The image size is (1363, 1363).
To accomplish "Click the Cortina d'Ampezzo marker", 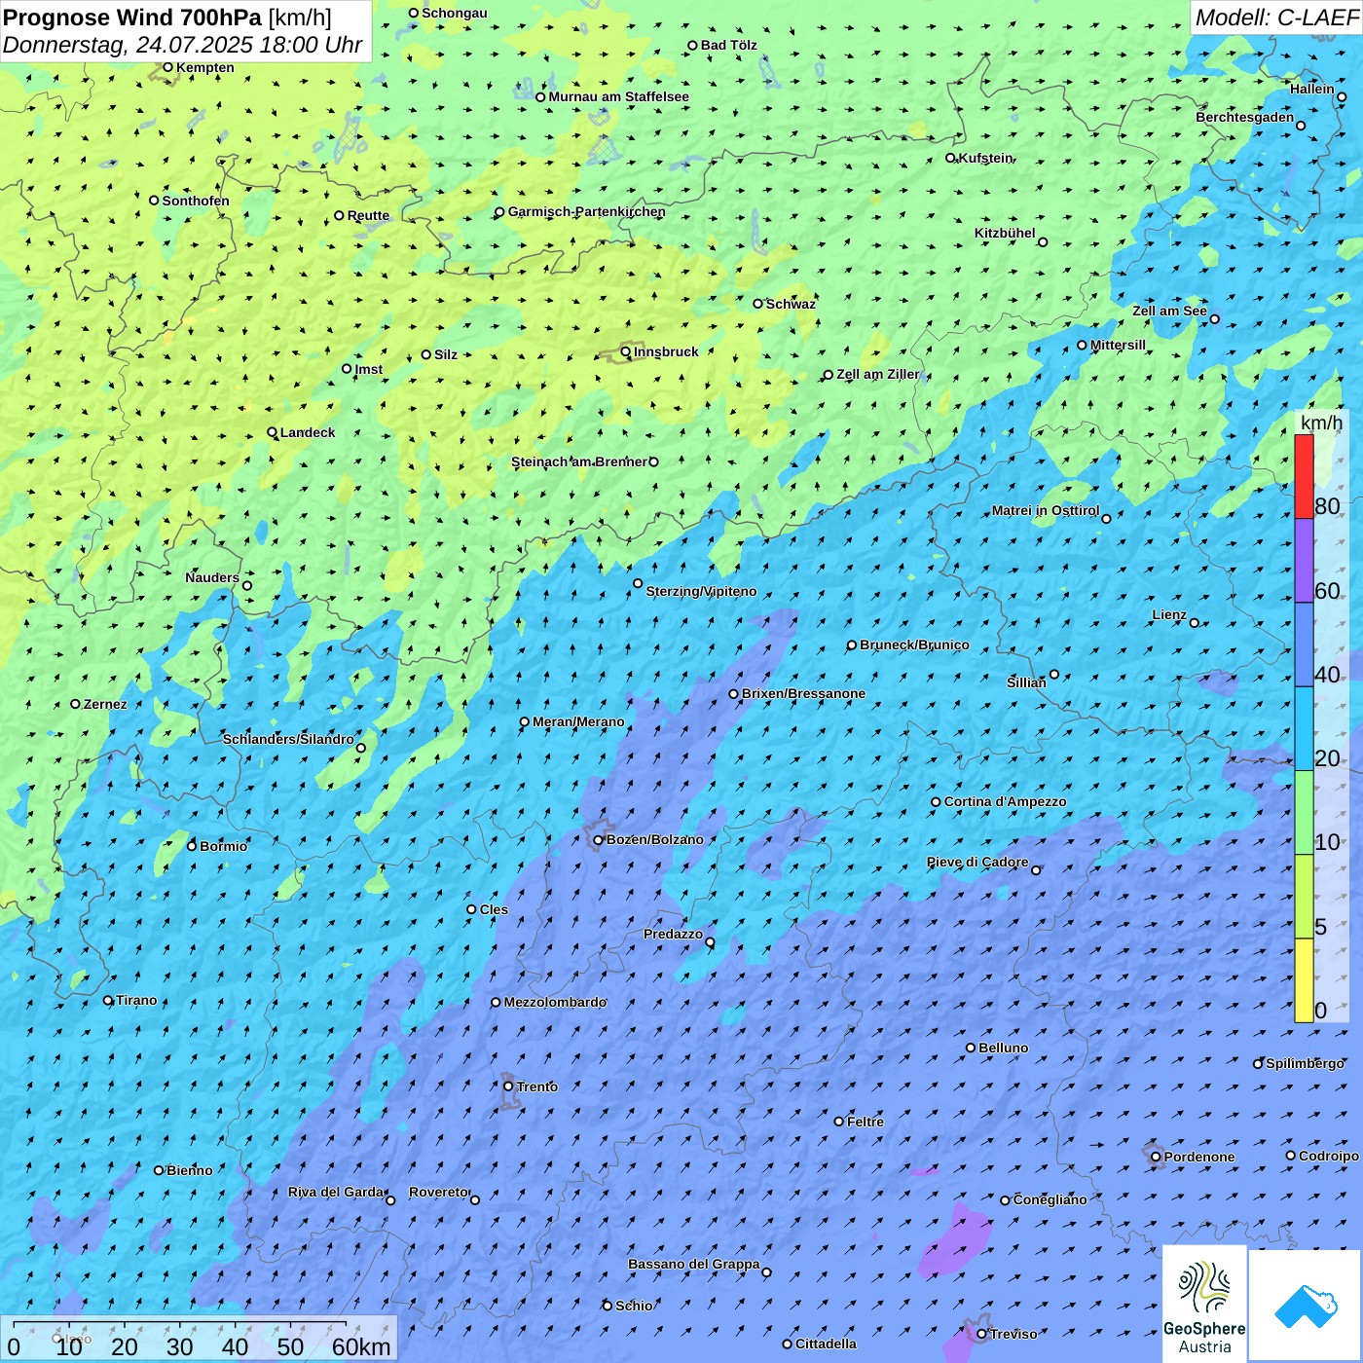I will point(936,802).
